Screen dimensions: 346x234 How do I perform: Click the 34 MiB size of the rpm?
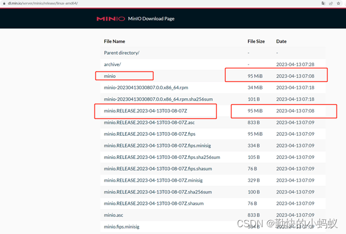(255, 88)
